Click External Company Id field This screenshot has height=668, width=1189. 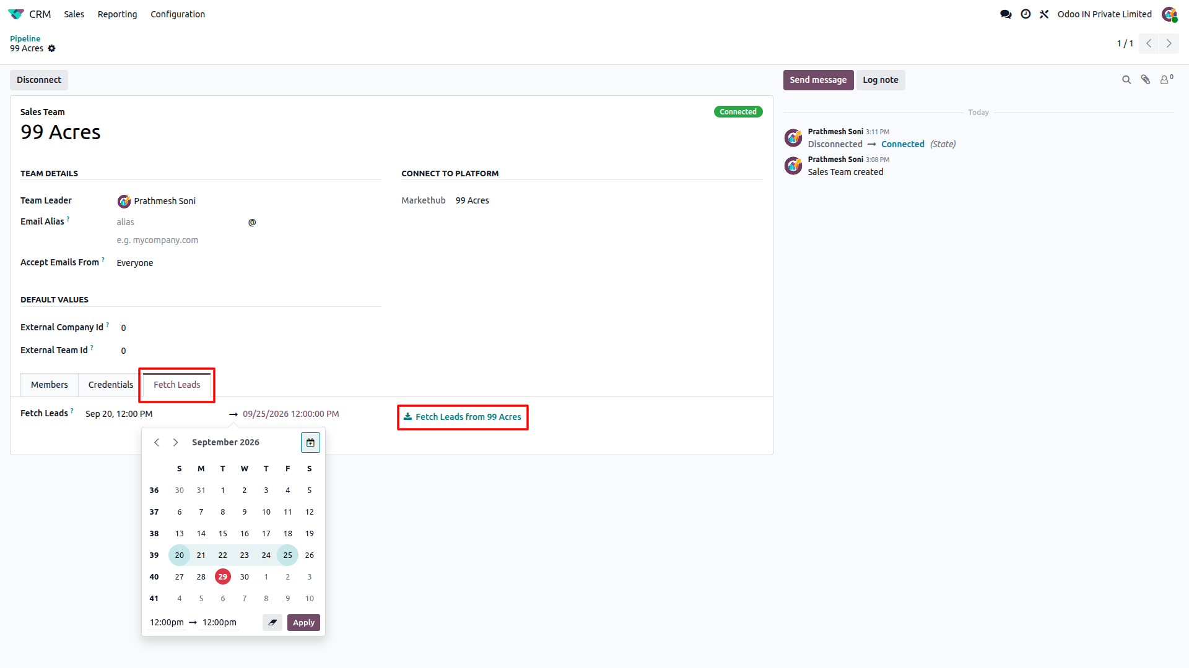(248, 328)
